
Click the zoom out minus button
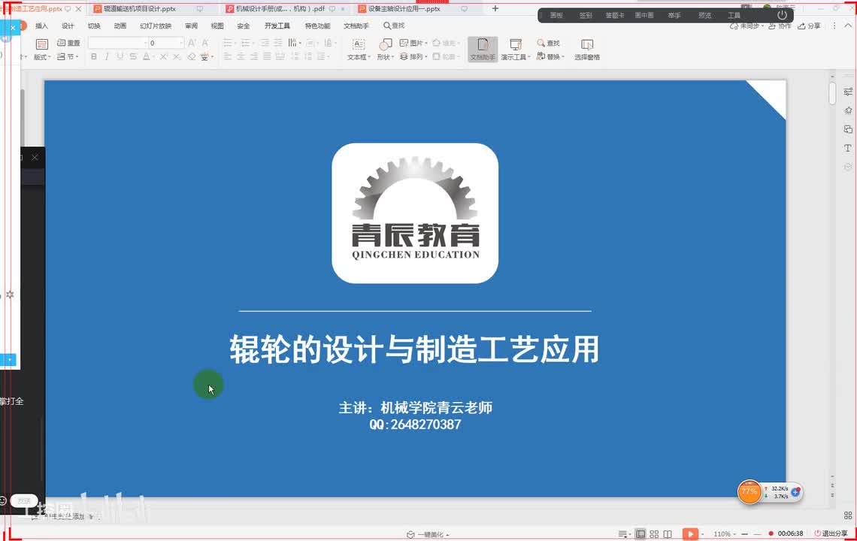point(745,534)
